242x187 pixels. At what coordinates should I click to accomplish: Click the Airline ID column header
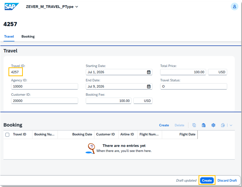point(127,134)
